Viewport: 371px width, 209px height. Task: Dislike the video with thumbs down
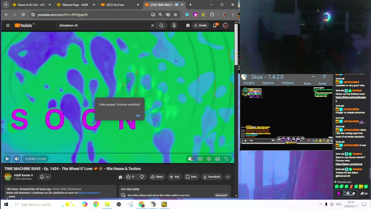click(x=142, y=177)
